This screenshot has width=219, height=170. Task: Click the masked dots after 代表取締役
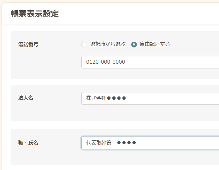(x=126, y=143)
